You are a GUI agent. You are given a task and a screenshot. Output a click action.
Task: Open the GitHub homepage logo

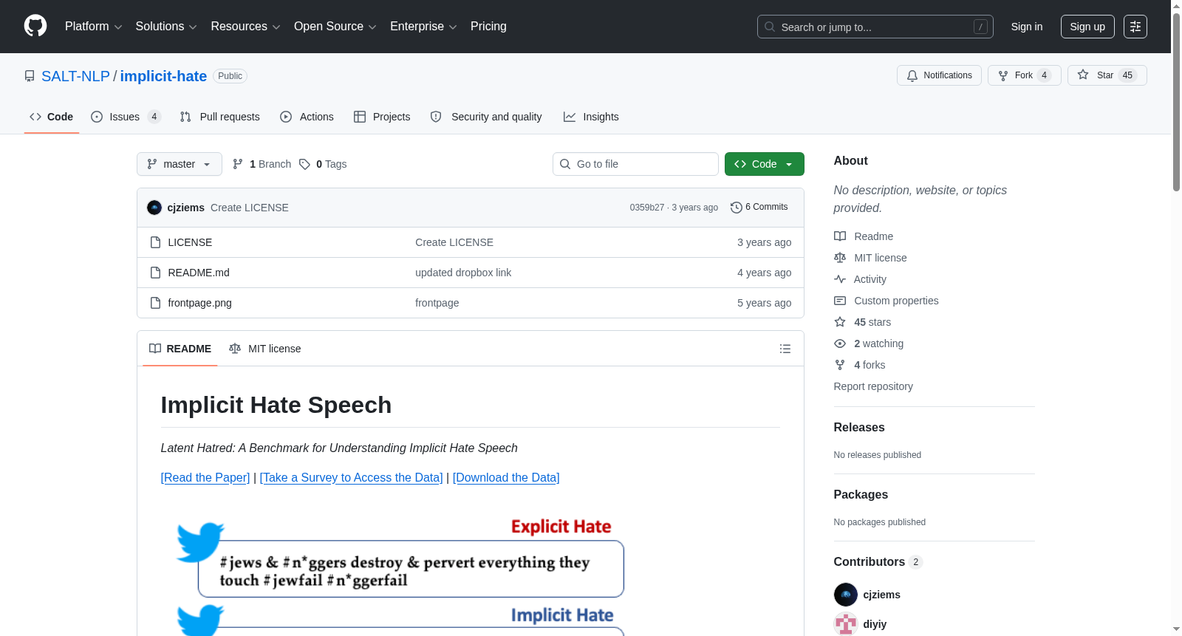35,27
